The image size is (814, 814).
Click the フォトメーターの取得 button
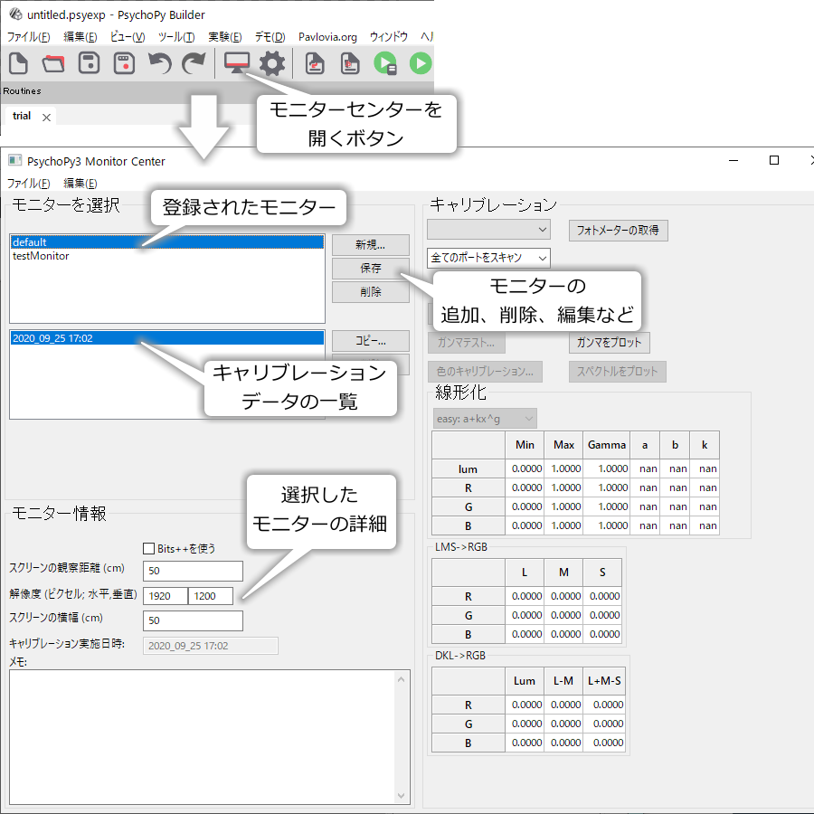click(619, 231)
